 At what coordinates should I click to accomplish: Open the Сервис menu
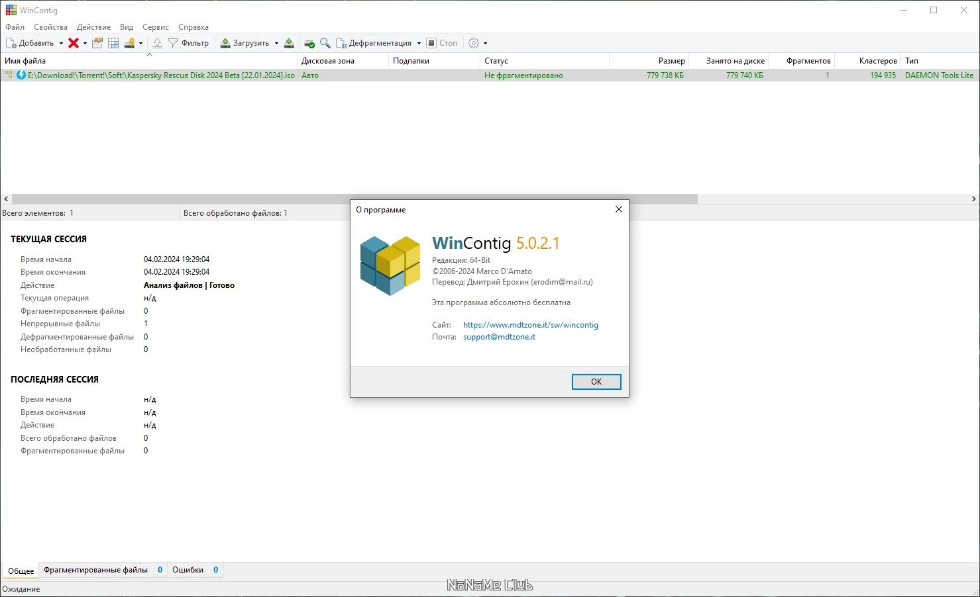point(156,27)
